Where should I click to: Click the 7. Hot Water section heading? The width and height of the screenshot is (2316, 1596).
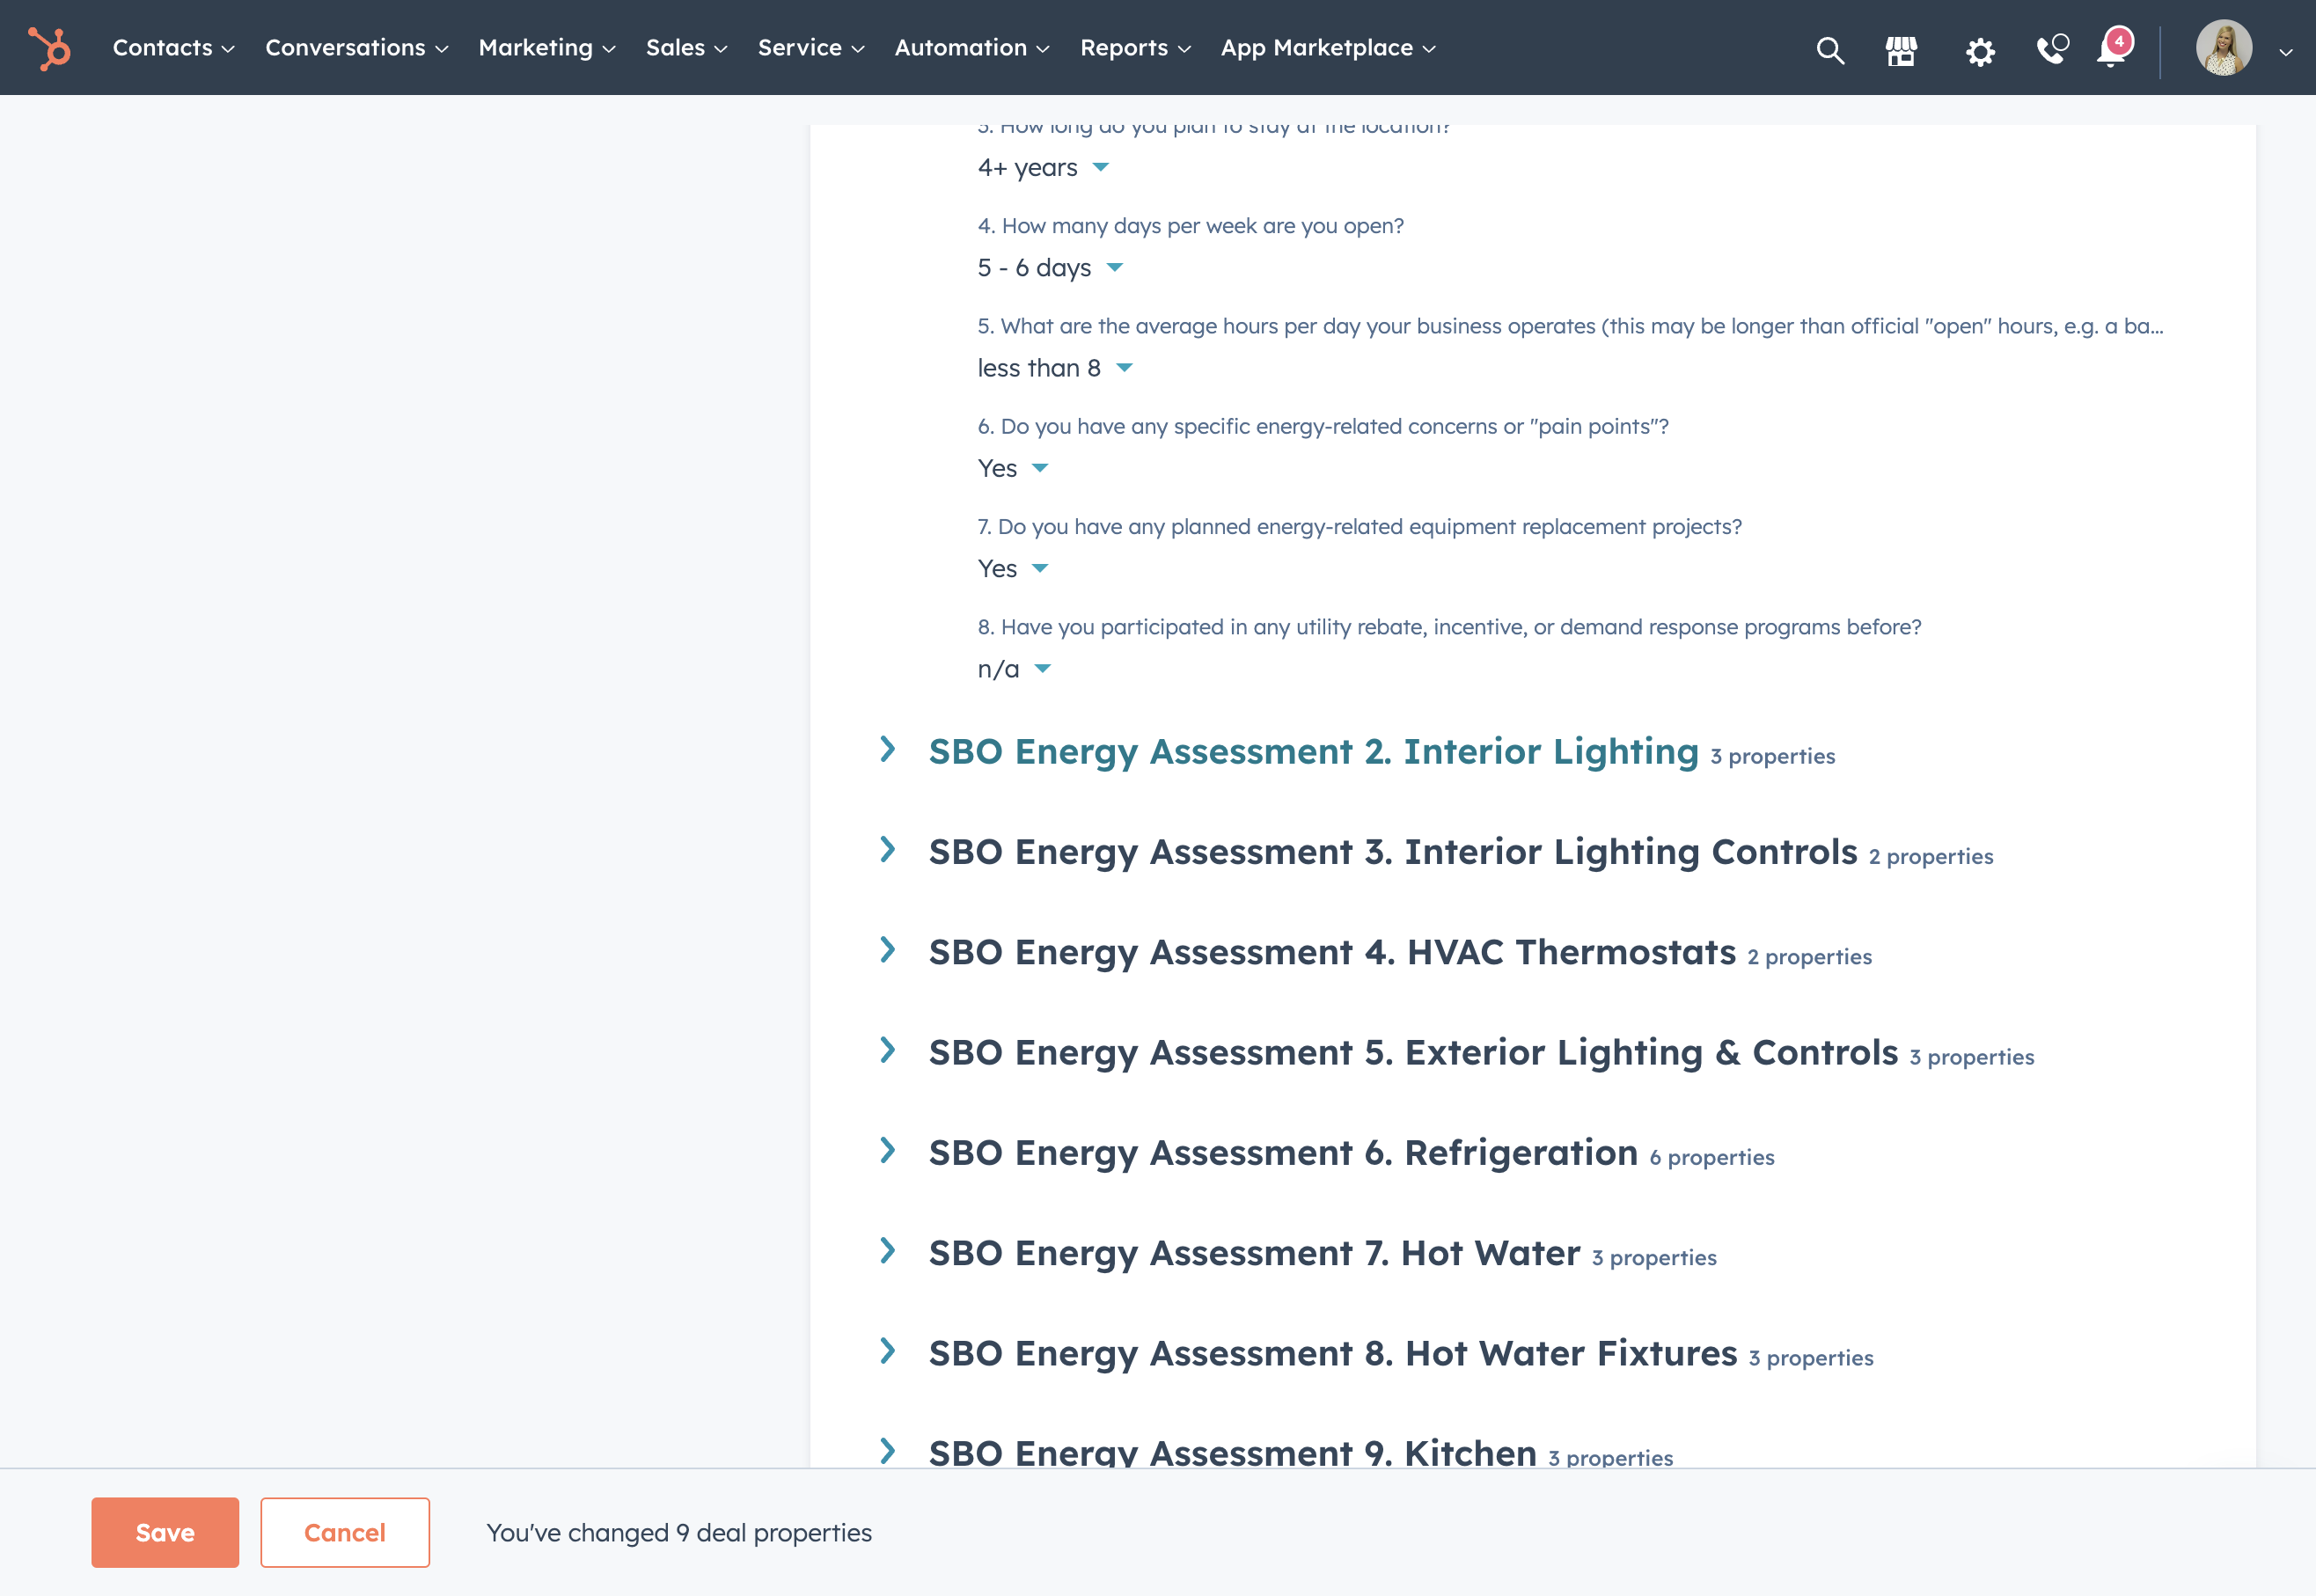(x=1254, y=1253)
